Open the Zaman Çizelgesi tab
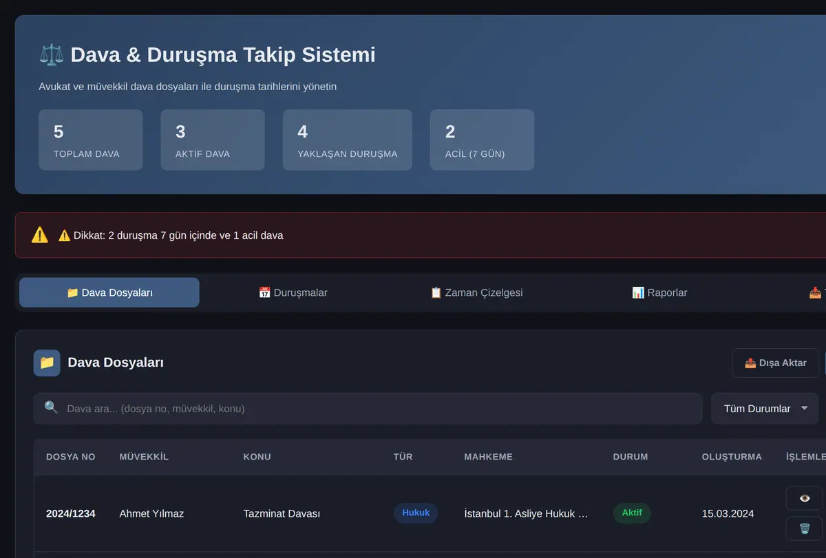The width and height of the screenshot is (826, 558). click(x=476, y=292)
